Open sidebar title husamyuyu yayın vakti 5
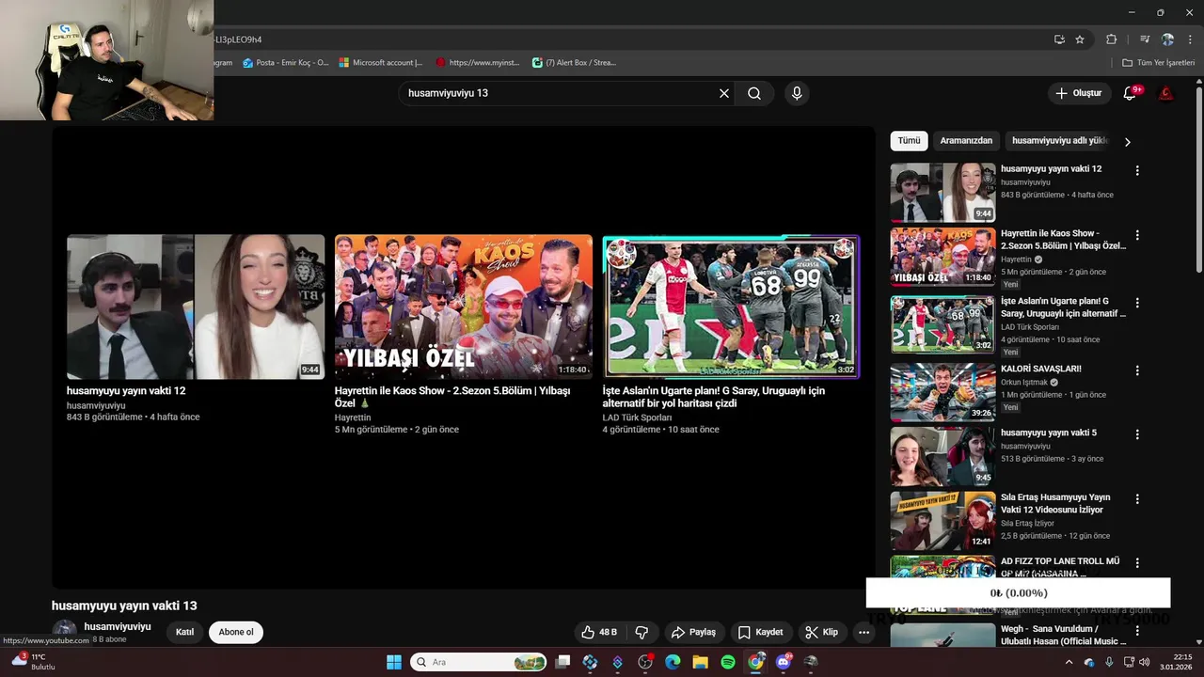1204x677 pixels. pyautogui.click(x=1049, y=433)
